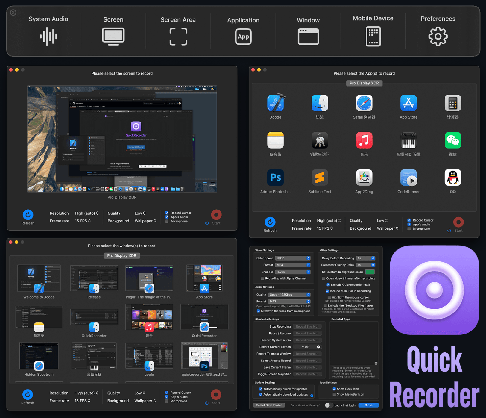Open the Encoder H.265 dropdown
The image size is (486, 418).
293,272
